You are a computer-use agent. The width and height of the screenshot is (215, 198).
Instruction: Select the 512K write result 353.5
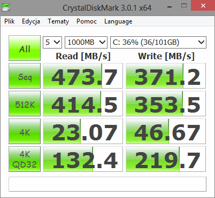click(x=166, y=104)
